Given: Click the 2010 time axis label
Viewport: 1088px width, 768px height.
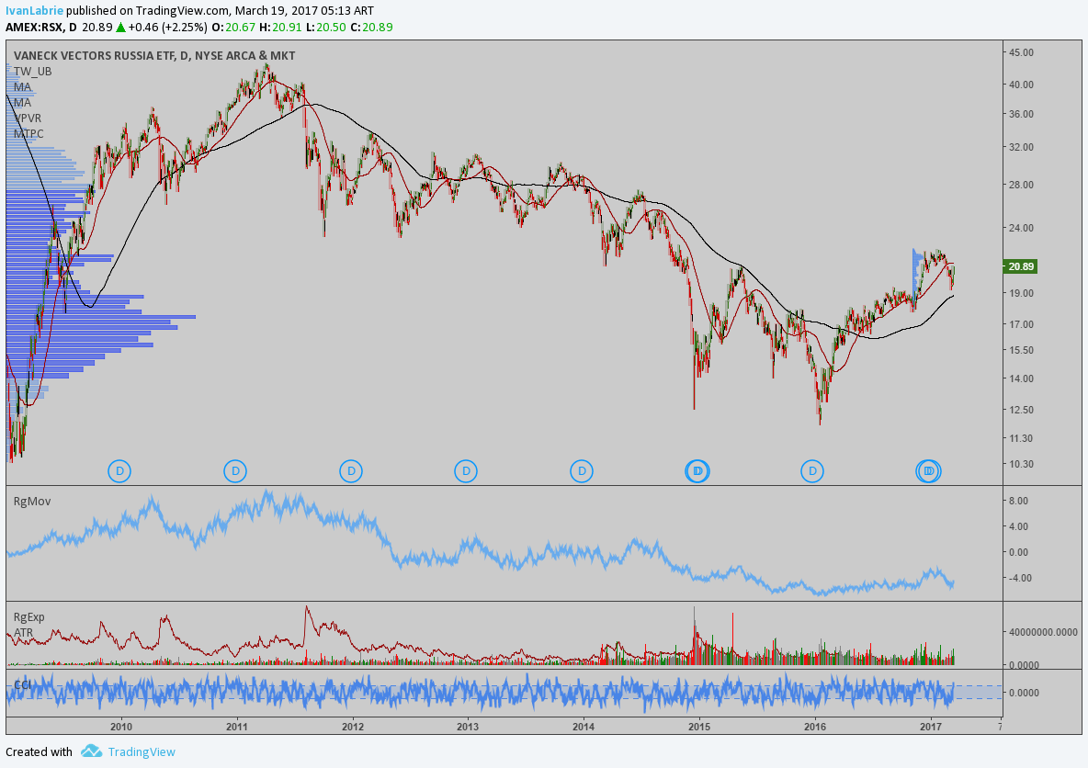Looking at the screenshot, I should (x=120, y=727).
